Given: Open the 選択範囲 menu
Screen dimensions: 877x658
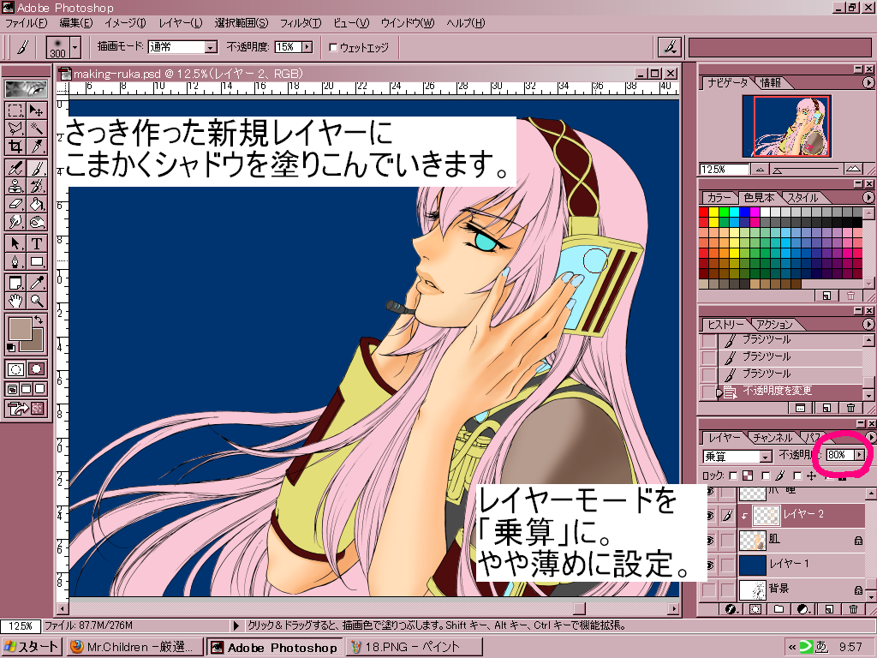Looking at the screenshot, I should coord(241,23).
